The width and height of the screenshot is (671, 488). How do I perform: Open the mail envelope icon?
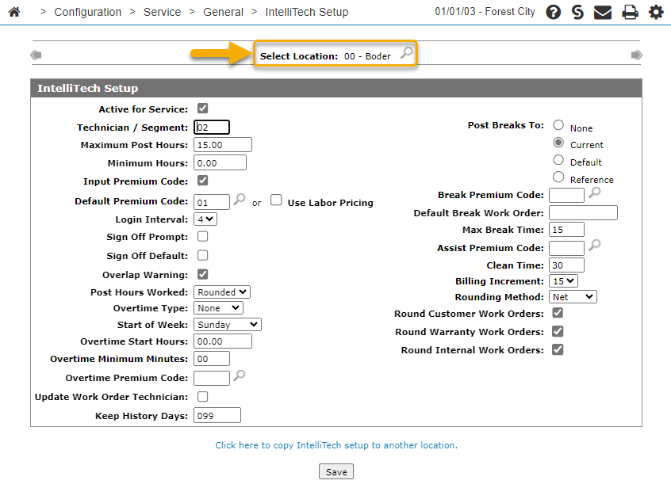(603, 13)
